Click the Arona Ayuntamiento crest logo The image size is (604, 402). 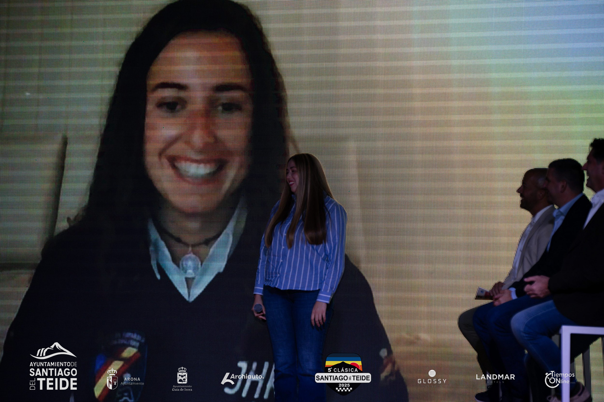(112, 379)
